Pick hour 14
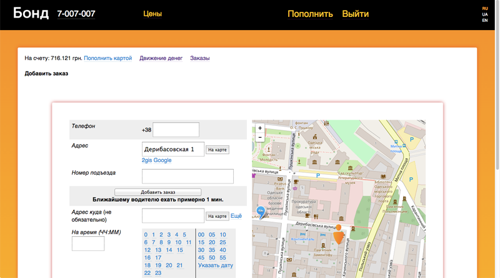 pos(169,250)
